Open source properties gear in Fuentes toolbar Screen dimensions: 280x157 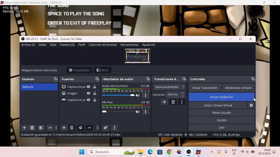point(81,128)
